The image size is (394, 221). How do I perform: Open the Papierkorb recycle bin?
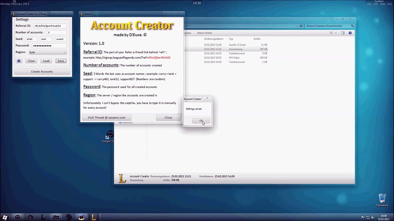click(x=382, y=200)
